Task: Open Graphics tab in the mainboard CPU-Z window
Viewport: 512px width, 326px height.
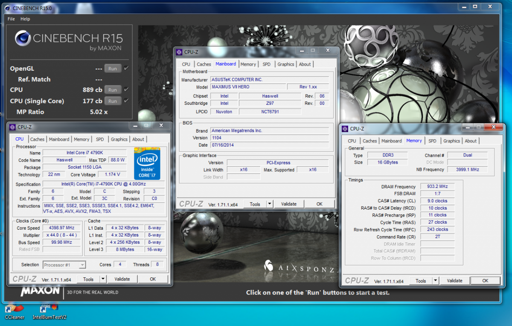Action: (x=286, y=64)
